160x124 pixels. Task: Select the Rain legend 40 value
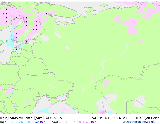coord(41,122)
